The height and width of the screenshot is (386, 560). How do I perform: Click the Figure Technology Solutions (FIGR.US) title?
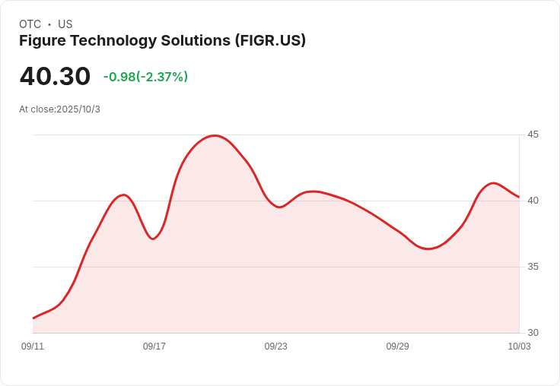pyautogui.click(x=163, y=40)
